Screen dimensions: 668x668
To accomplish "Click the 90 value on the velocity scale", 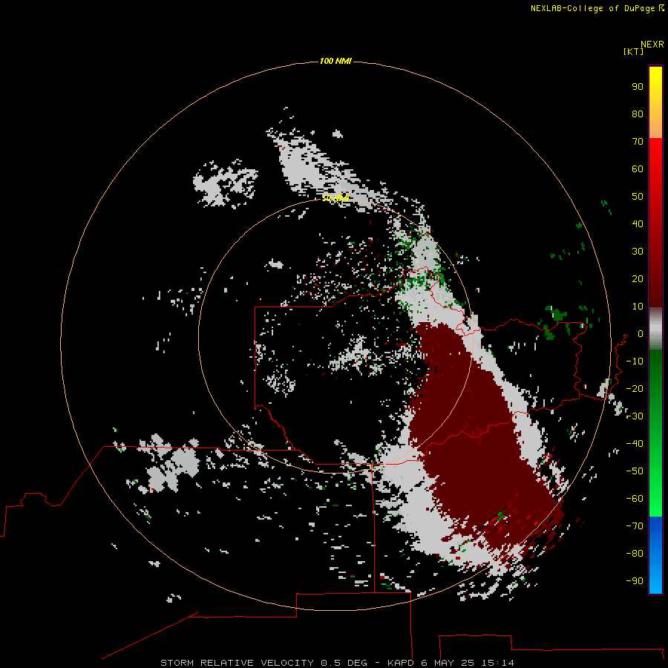I will 638,87.
